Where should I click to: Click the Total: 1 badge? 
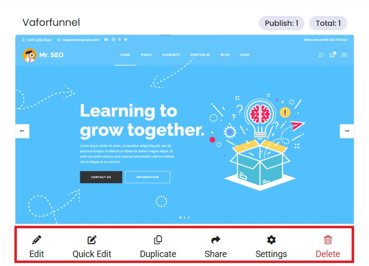click(x=328, y=23)
